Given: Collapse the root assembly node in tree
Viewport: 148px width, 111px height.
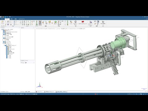Looking at the screenshot, I should click(x=1, y=30).
